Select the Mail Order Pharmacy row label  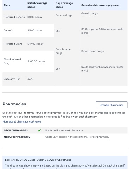pos(17,137)
